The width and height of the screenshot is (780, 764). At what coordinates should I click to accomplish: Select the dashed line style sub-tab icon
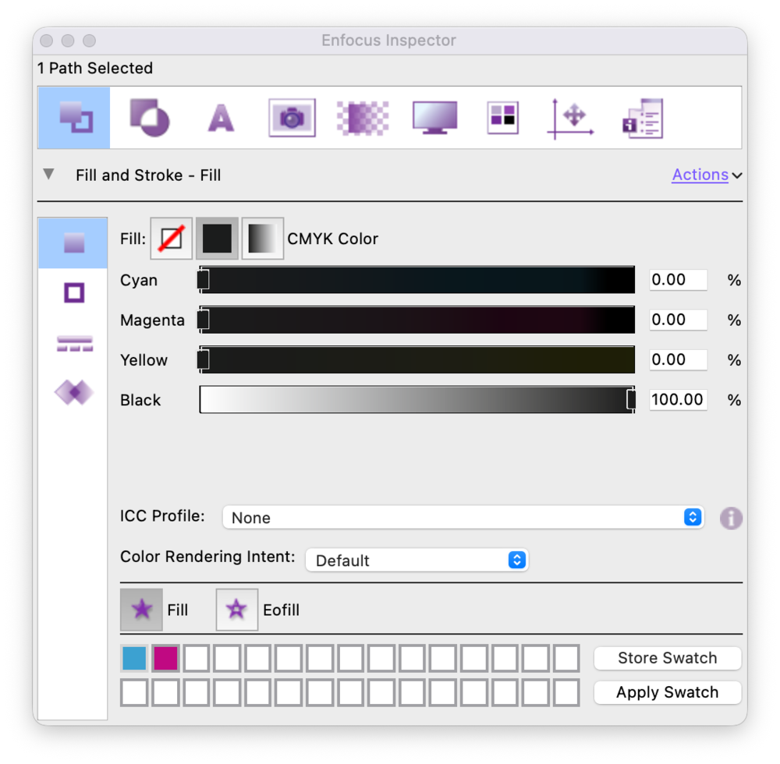tap(75, 344)
